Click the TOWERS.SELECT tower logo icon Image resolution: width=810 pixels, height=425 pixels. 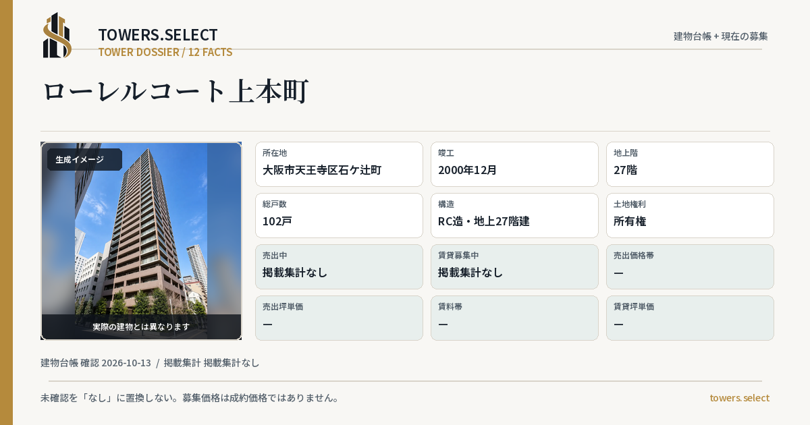pos(57,35)
